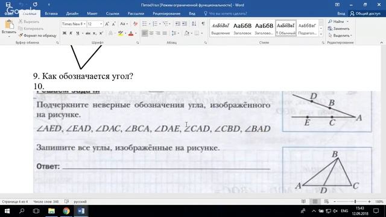Click the multilevel list icon
The height and width of the screenshot is (217, 386).
pos(165,24)
